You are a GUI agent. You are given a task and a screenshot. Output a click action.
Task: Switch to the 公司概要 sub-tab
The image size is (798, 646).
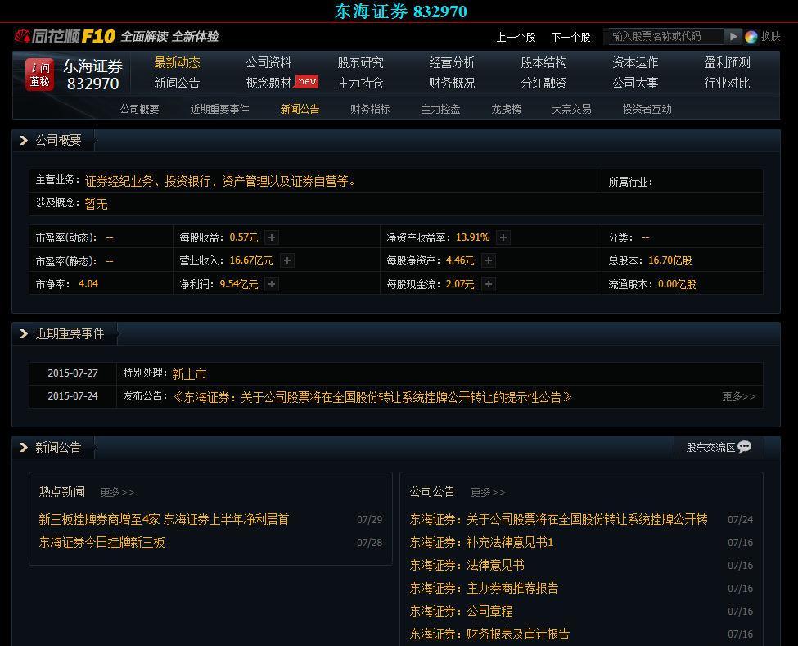click(139, 109)
